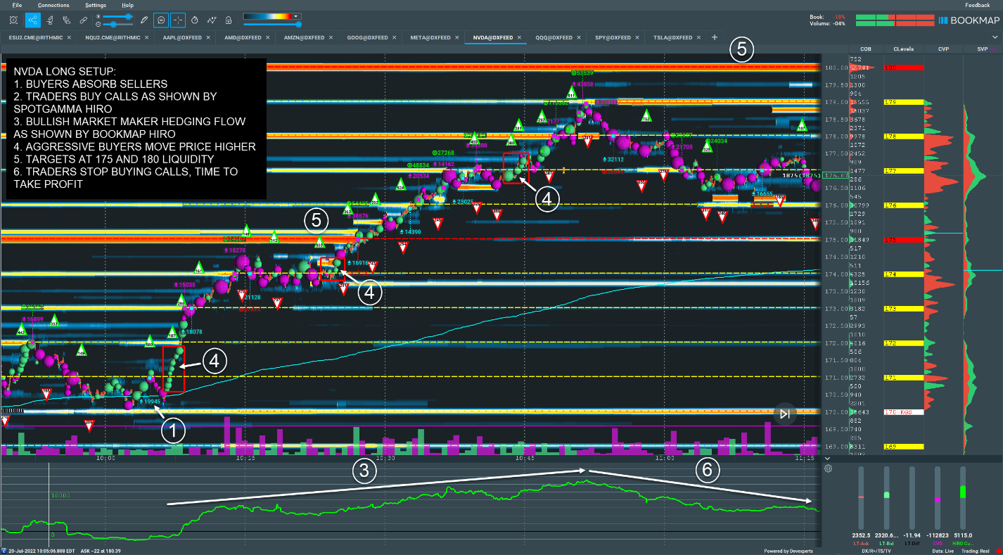Toggle the chat bubble notes button

162,20
